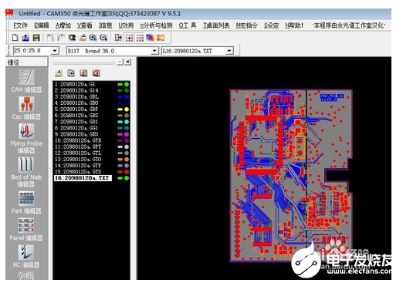Open the U Utilities menu

[126, 25]
